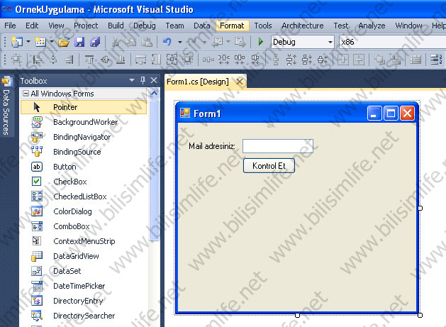This screenshot has height=327, width=446.
Task: Click the Align Middles layout icon
Action: tap(105, 60)
